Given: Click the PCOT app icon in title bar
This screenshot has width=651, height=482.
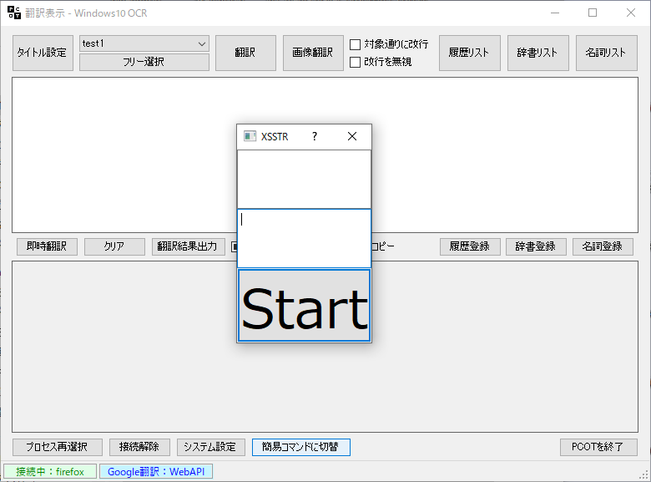Looking at the screenshot, I should coord(14,13).
